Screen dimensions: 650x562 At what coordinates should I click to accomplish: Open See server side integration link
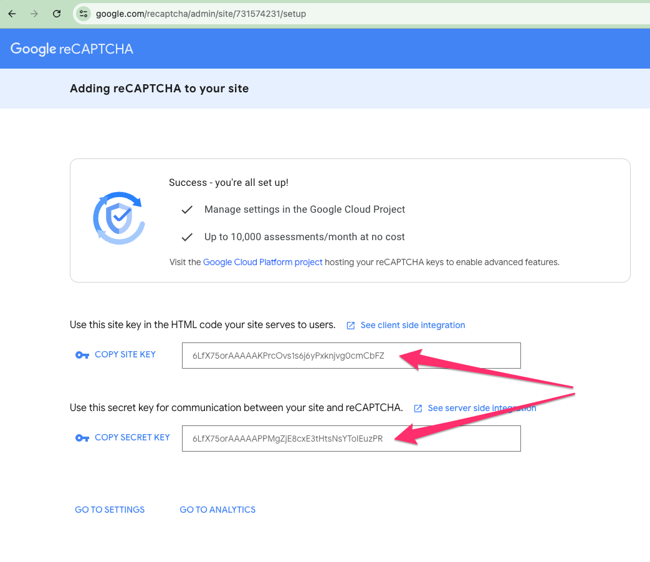(482, 408)
